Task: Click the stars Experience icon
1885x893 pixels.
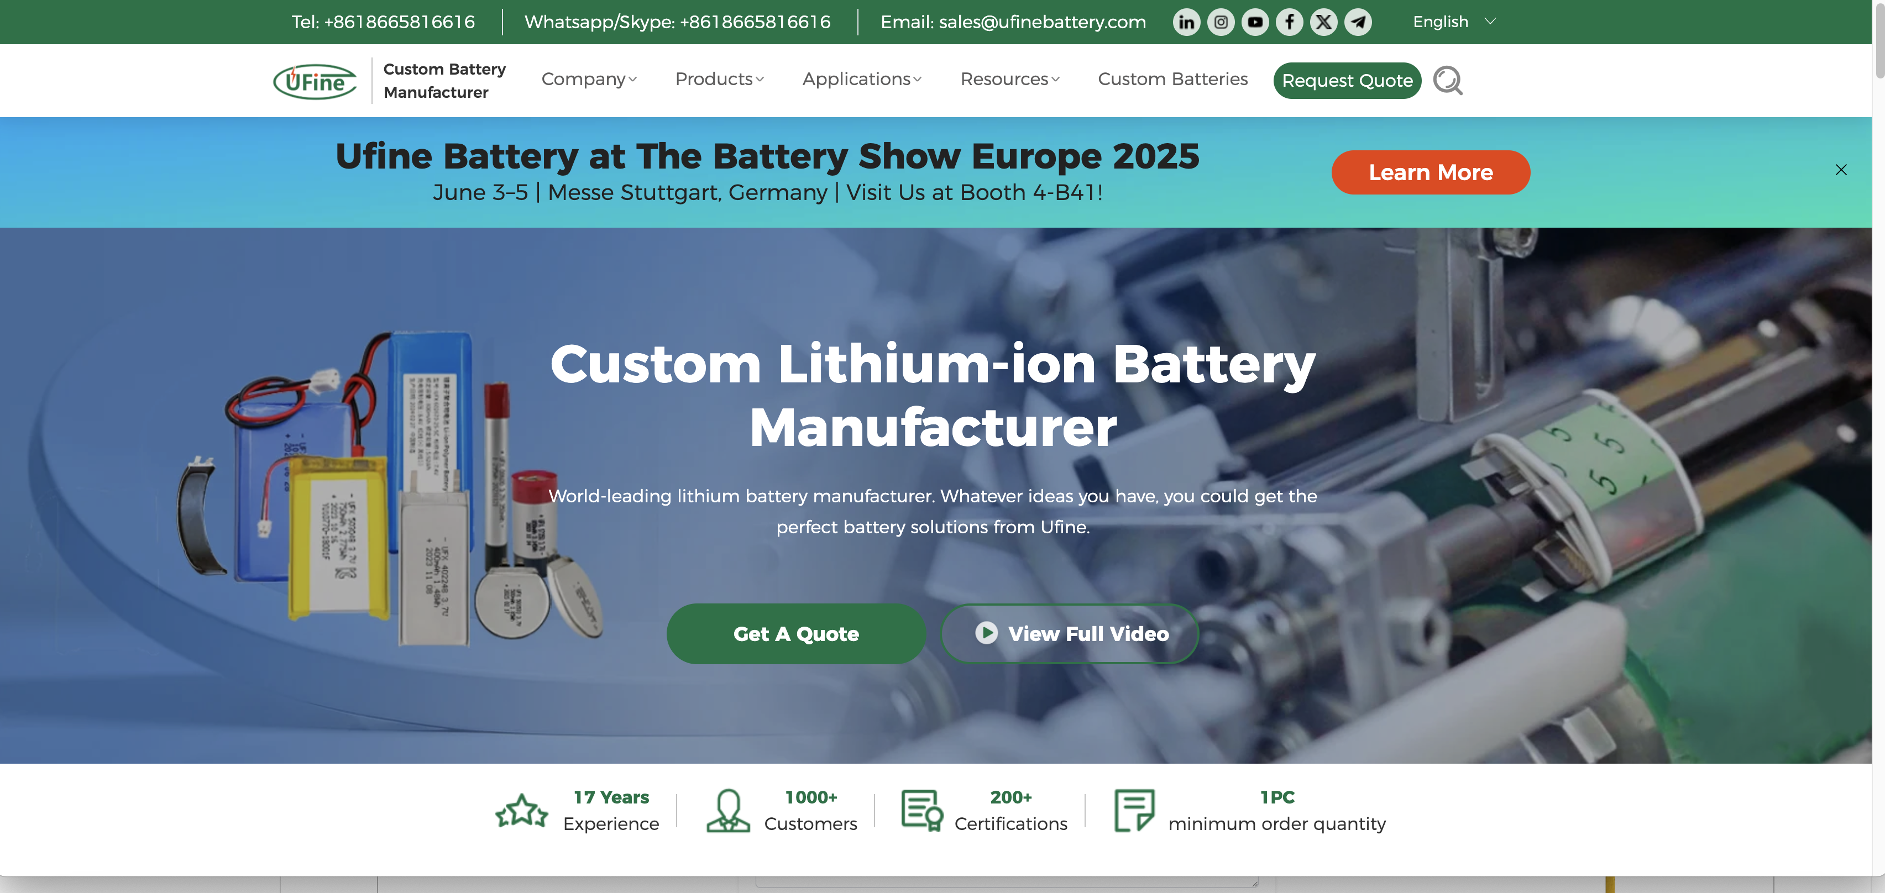Action: tap(521, 811)
